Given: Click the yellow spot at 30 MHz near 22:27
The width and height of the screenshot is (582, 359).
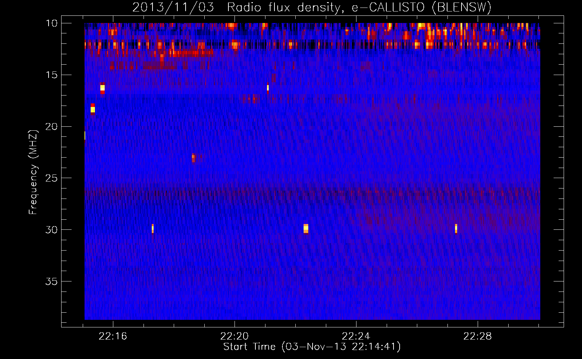Looking at the screenshot, I should (456, 229).
